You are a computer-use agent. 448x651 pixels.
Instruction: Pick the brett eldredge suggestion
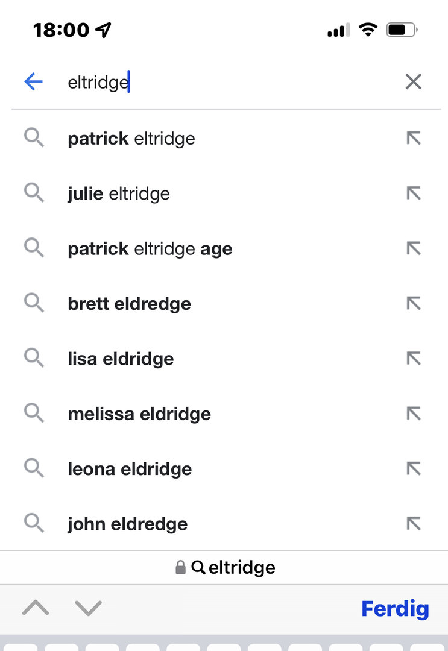click(130, 304)
